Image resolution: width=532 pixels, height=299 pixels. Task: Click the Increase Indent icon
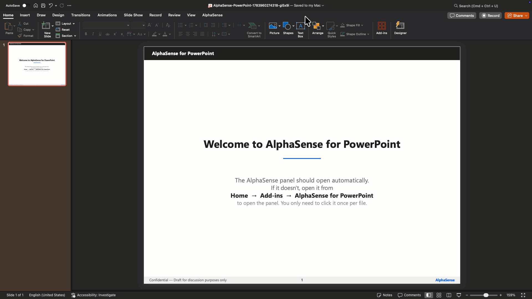pyautogui.click(x=213, y=25)
